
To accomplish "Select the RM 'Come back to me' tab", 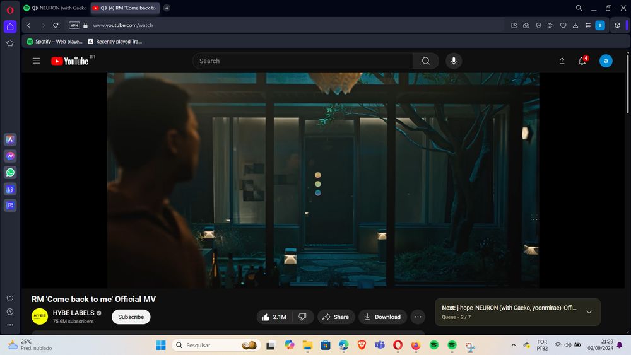I will tap(125, 8).
